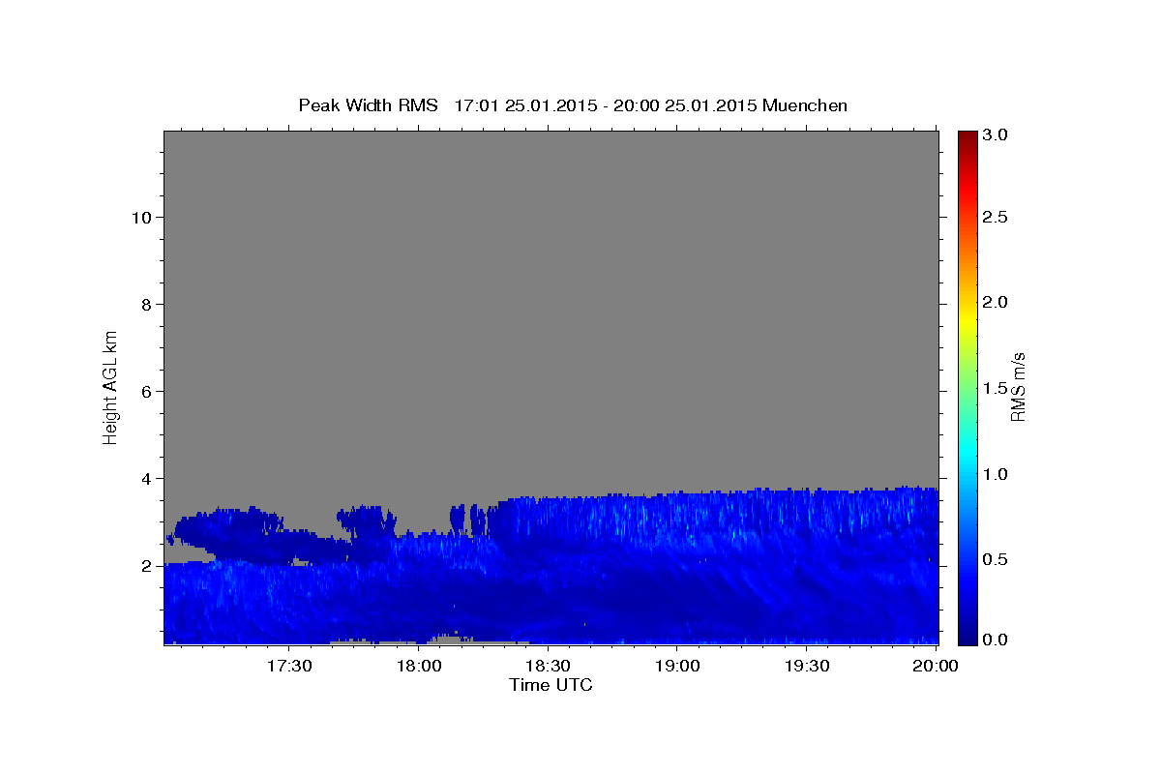The image size is (1161, 774).
Task: Click the 'Height AGL km' axis label
Action: click(x=110, y=387)
